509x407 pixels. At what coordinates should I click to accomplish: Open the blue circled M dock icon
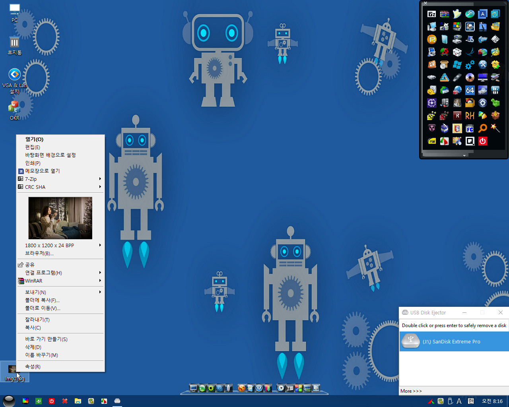pyautogui.click(x=259, y=388)
